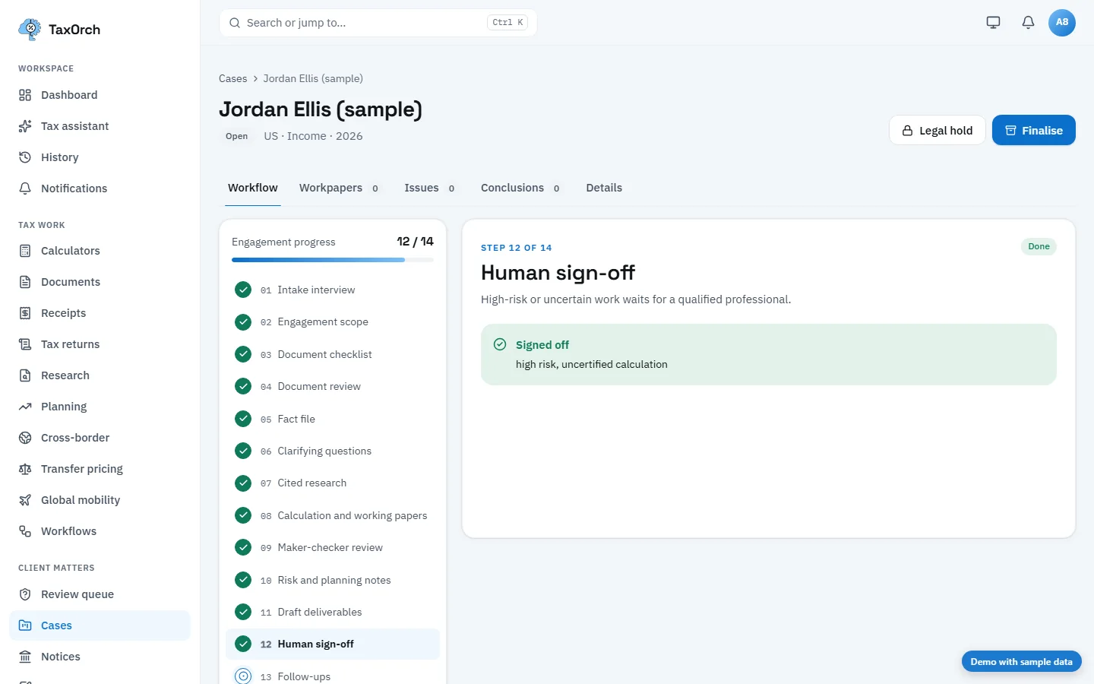
Task: Click the Receipts icon
Action: [x=25, y=313]
